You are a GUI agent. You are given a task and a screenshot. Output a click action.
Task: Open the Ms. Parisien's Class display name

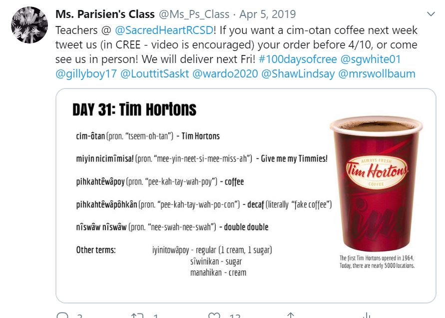[x=105, y=14]
